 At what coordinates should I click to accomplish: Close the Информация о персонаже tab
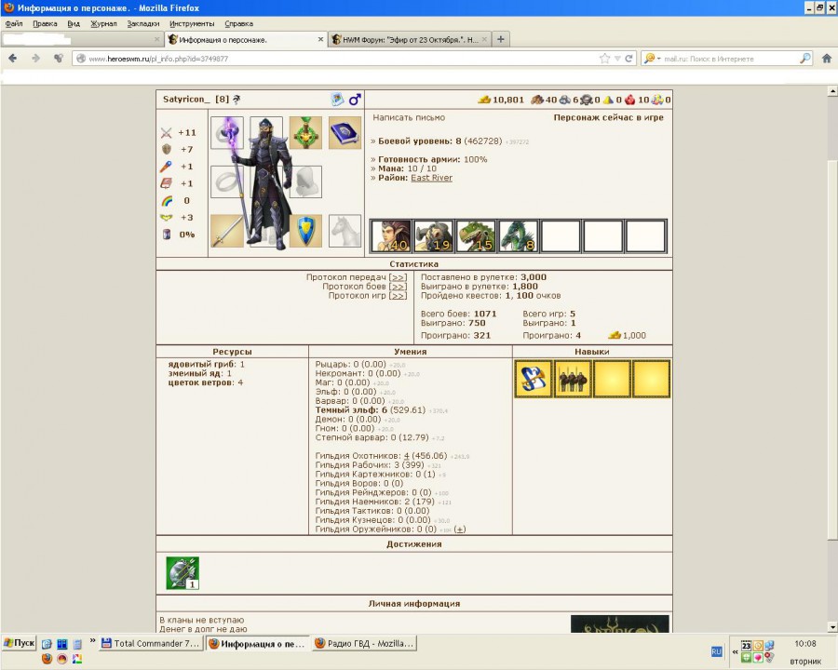320,39
